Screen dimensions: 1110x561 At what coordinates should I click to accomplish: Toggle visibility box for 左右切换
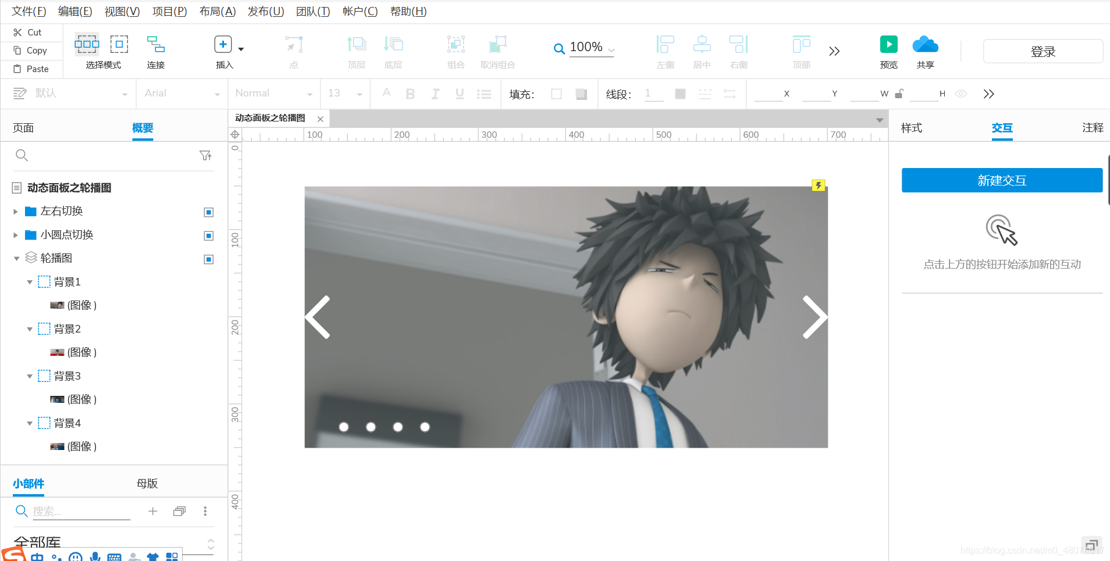[x=209, y=212]
